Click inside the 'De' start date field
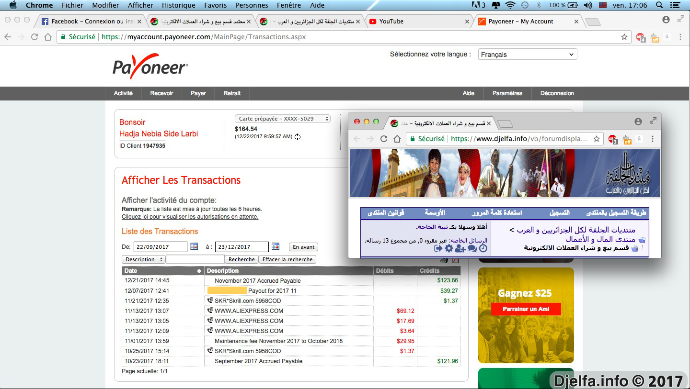 click(x=161, y=247)
